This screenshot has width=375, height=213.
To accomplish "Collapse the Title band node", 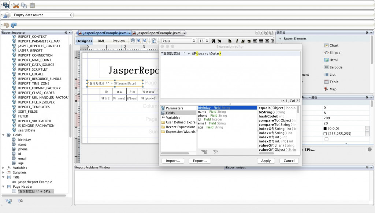I will click(3, 177).
